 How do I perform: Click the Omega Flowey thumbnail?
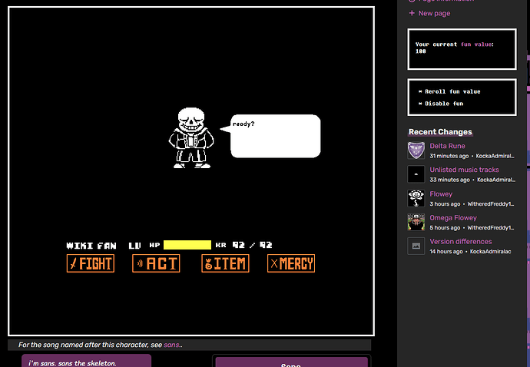tap(416, 222)
